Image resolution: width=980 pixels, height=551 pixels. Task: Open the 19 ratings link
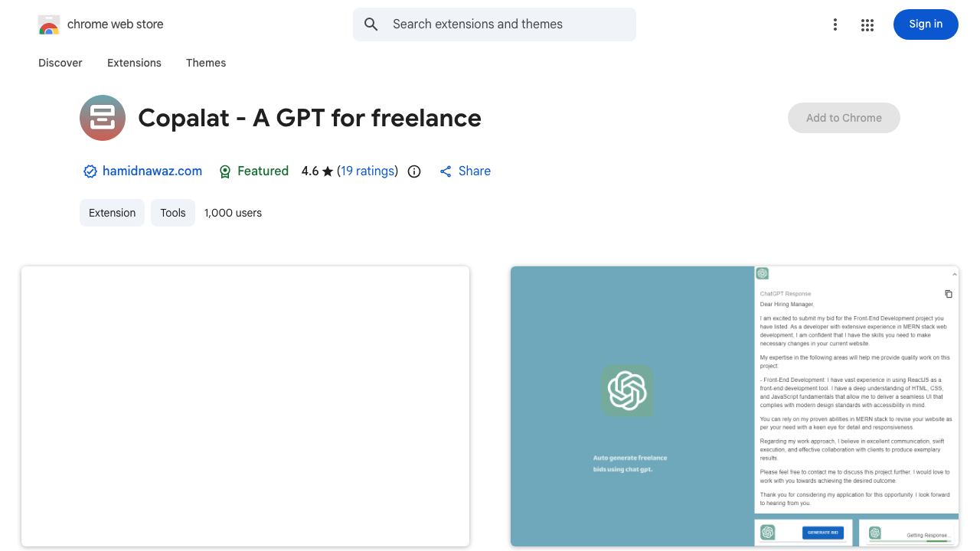tap(367, 171)
